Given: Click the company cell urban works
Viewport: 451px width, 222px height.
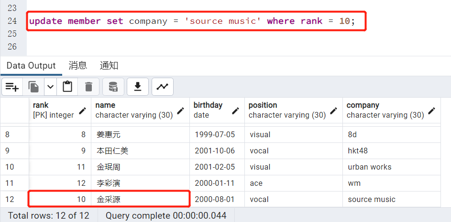Looking at the screenshot, I should coord(392,167).
